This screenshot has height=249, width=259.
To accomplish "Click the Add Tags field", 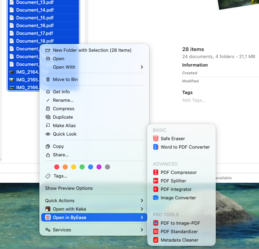I will (194, 100).
